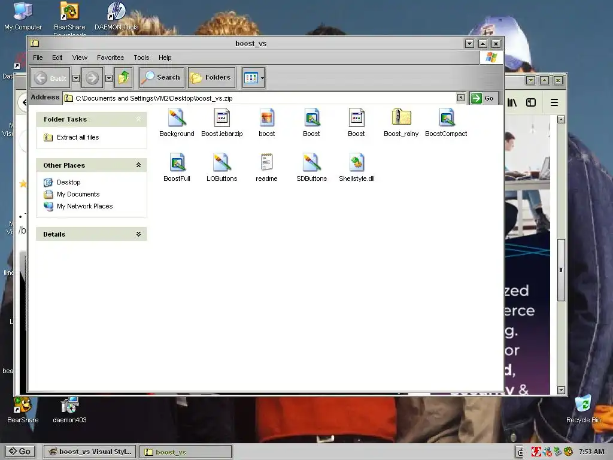Click the taskbar clock
613x460 pixels.
[591, 452]
